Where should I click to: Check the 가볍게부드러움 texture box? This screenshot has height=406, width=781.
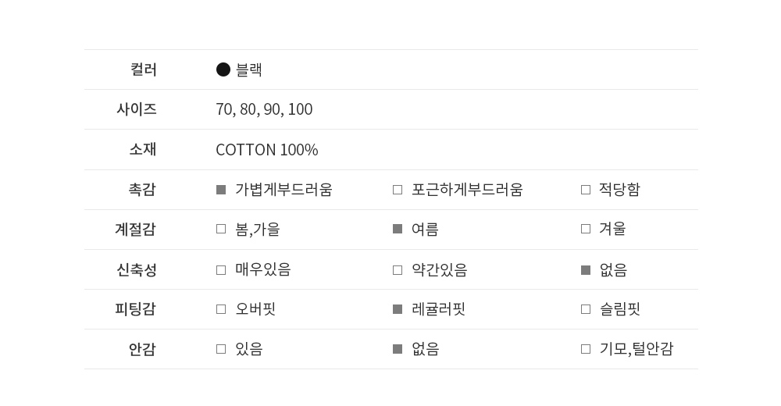(x=221, y=190)
